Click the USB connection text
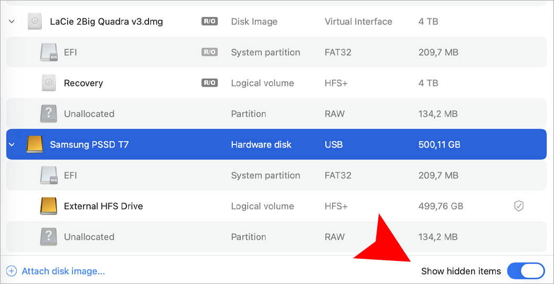 pos(334,145)
